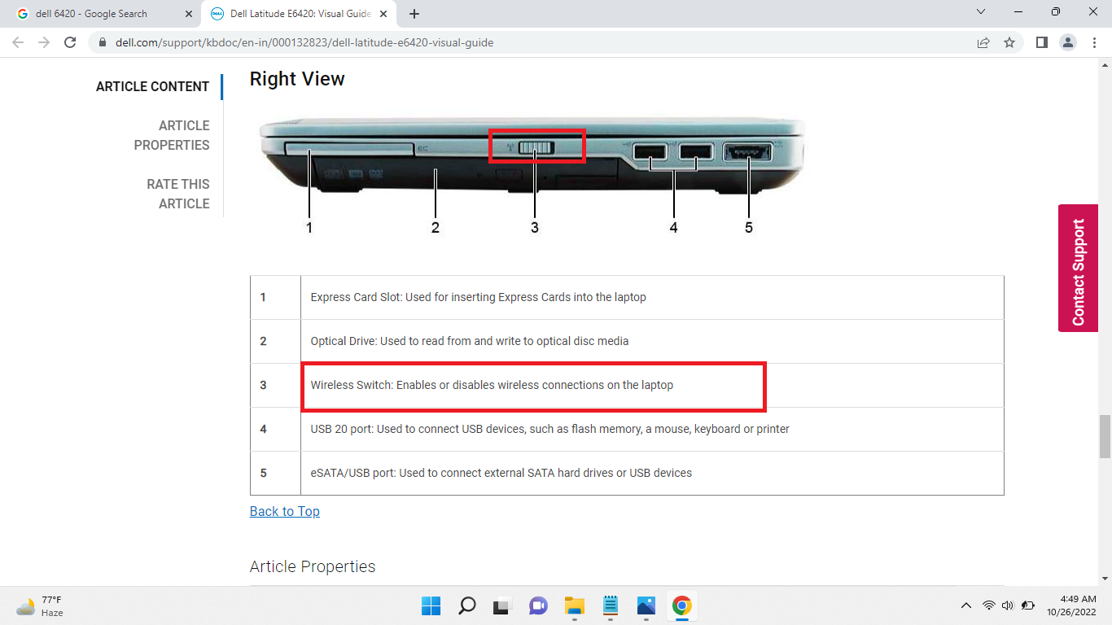Open weather widget showing 77°F Haze

tap(39, 605)
